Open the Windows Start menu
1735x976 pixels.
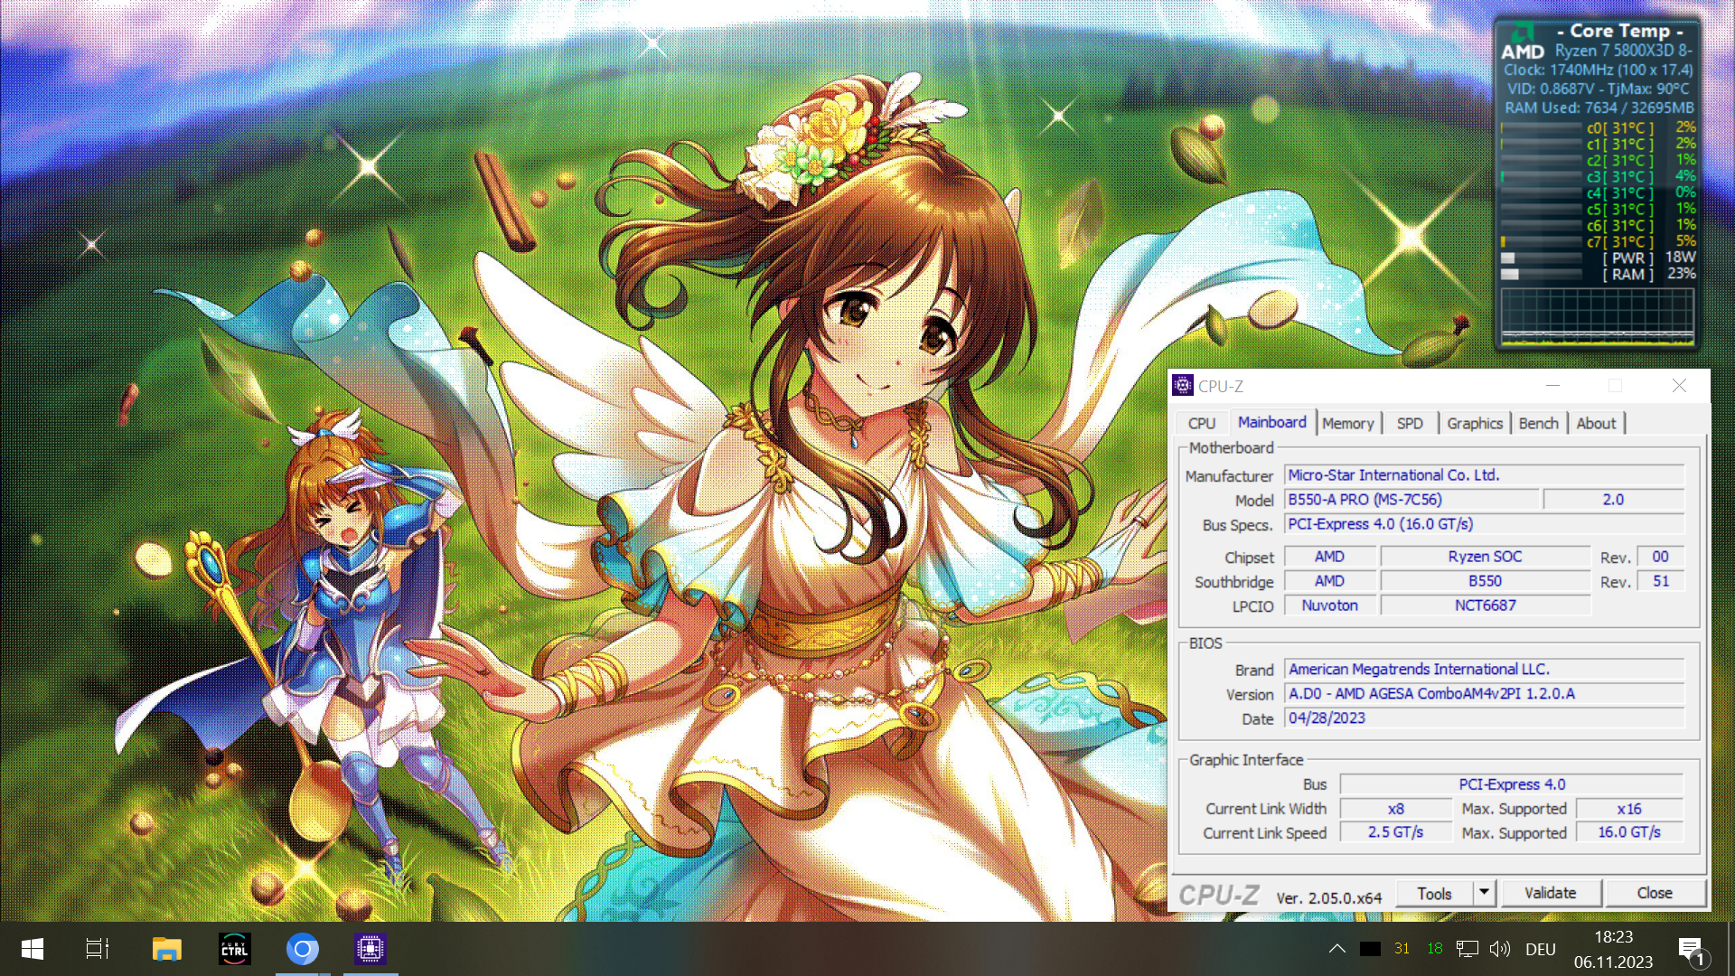33,949
